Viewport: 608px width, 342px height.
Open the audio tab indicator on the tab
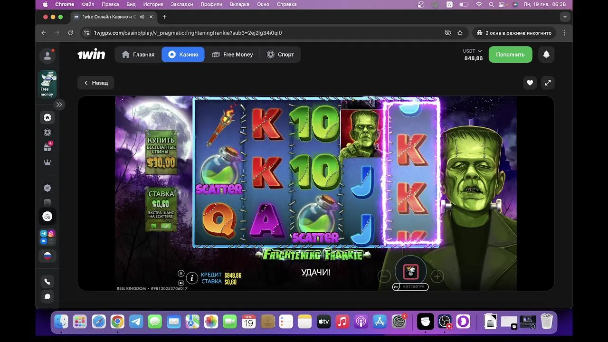(142, 17)
